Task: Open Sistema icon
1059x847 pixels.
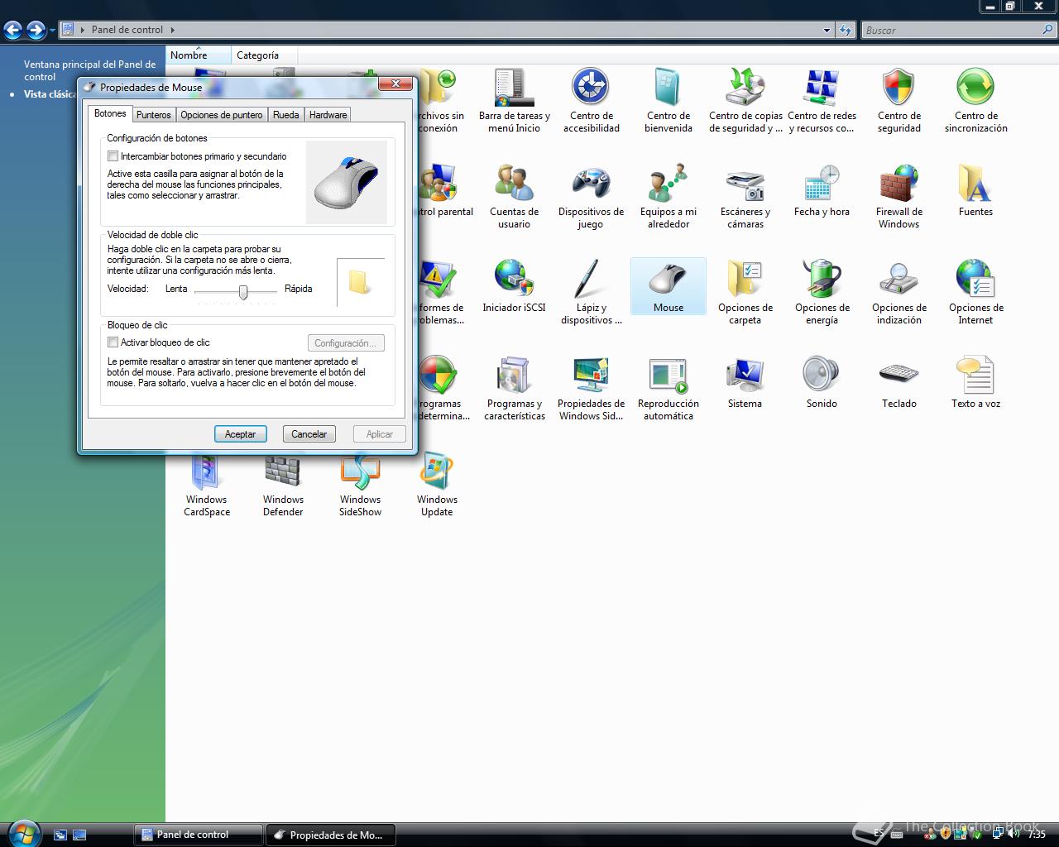Action: pos(745,382)
